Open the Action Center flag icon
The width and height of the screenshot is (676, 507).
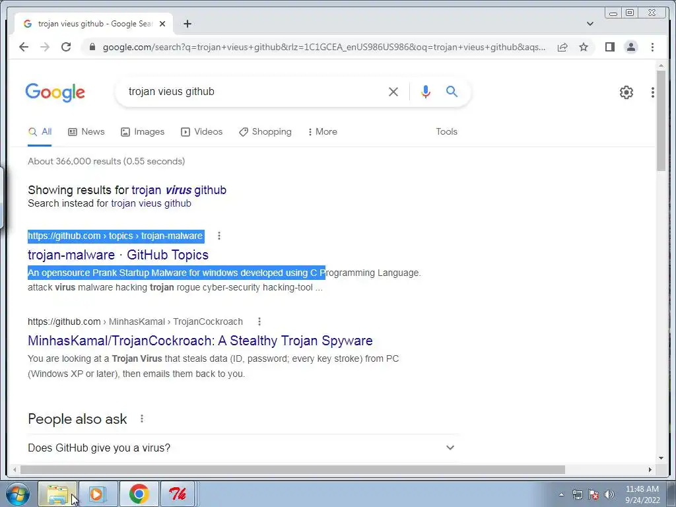[x=593, y=494]
